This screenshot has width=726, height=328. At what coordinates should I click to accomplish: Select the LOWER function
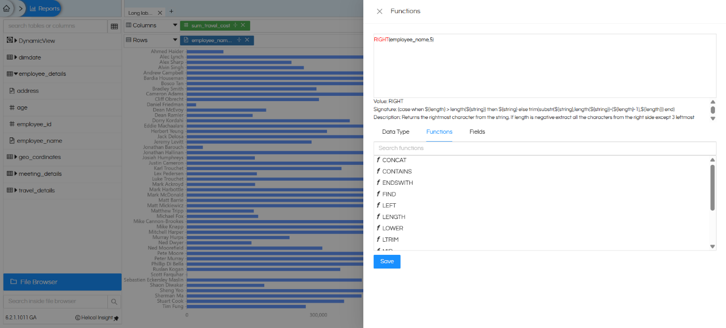(x=393, y=228)
